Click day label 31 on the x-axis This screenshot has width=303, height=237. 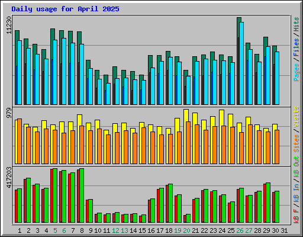point(284,230)
